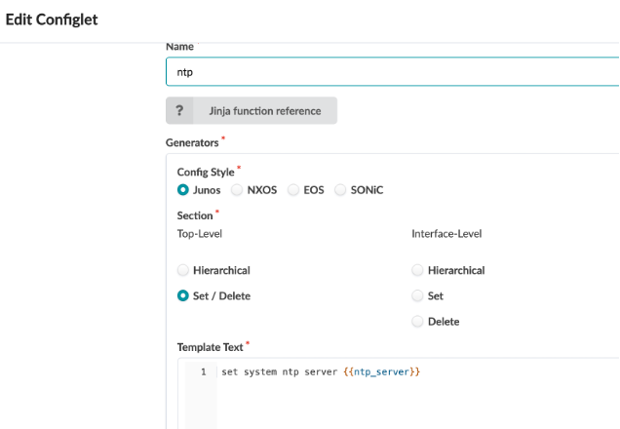Screen dimensions: 620x429
Task: Click line number 1 in editor gutter
Action: click(203, 372)
